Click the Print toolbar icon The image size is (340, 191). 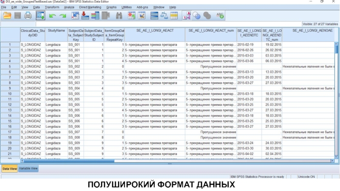pos(28,16)
